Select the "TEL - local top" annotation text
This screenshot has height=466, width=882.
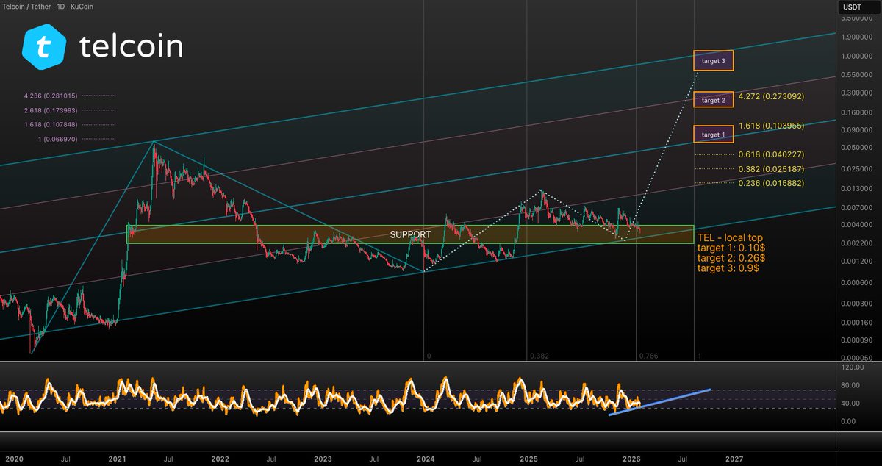pos(729,238)
